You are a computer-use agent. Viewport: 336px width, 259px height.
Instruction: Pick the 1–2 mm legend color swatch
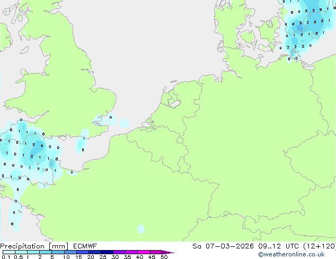33,252
